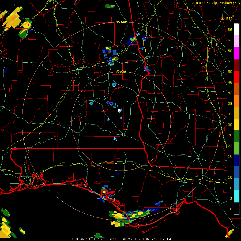Viewport: 241px width, 241px height.
Task: Click the 6 legend value
Action: [x=231, y=188]
